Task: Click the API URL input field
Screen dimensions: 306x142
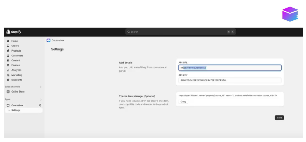Action: [230, 68]
